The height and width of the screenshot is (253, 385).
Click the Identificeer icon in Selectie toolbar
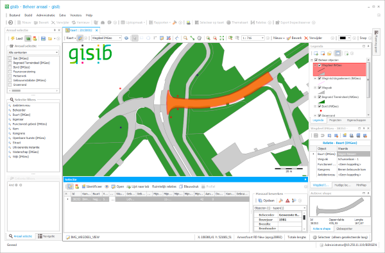(83, 186)
